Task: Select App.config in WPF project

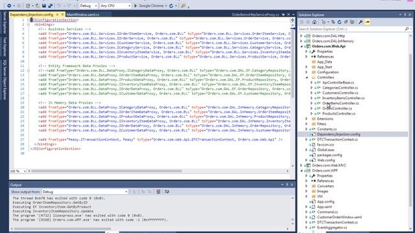Action: point(326,201)
